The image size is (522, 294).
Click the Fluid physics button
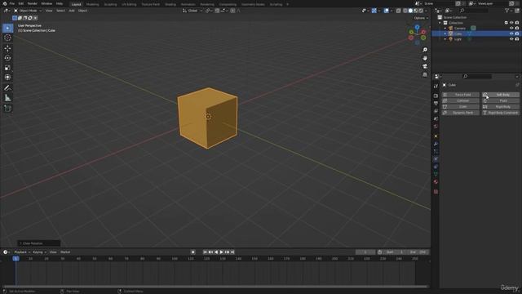click(500, 100)
